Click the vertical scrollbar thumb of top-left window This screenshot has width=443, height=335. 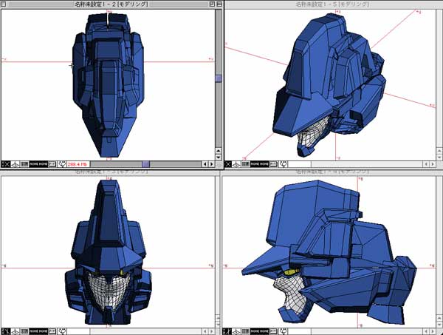[219, 78]
